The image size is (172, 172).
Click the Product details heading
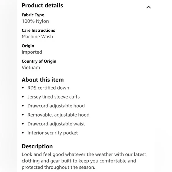tap(42, 5)
